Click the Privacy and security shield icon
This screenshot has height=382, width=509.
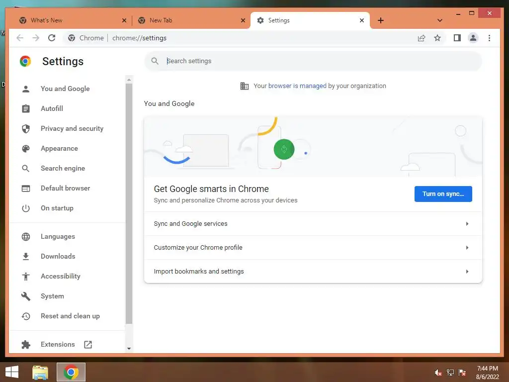point(26,129)
